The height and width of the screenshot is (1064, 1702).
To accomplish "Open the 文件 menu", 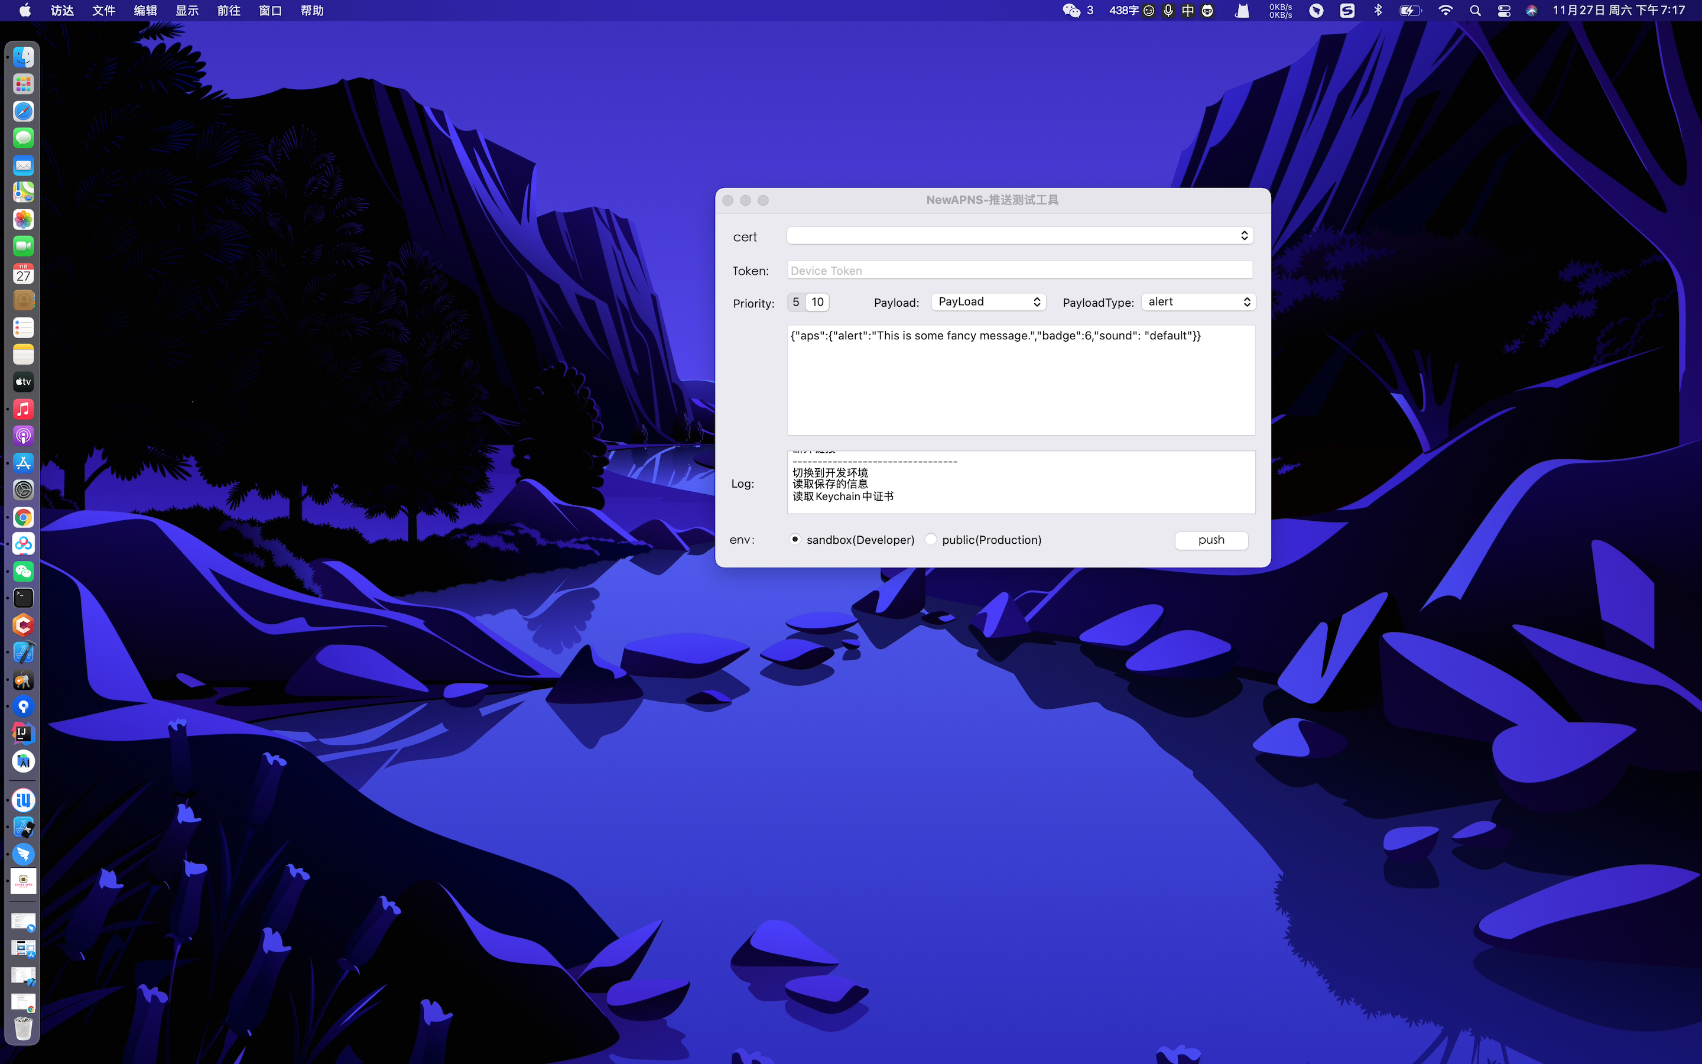I will (103, 11).
